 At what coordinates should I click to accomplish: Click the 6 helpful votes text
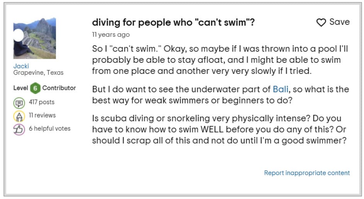49,129
